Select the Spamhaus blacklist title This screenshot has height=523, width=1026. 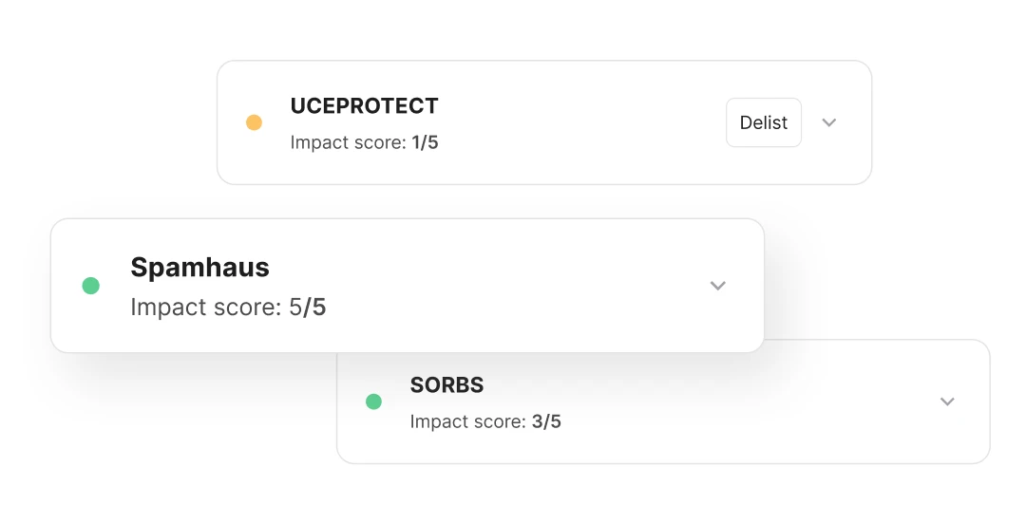click(x=199, y=268)
